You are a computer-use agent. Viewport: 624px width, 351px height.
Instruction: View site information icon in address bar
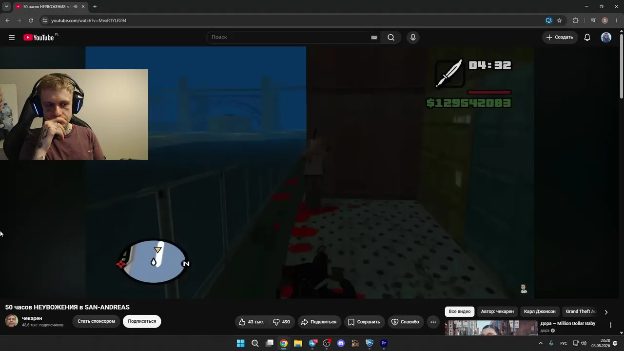click(44, 20)
